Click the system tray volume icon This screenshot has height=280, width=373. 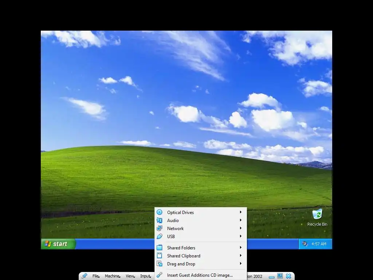pyautogui.click(x=305, y=244)
